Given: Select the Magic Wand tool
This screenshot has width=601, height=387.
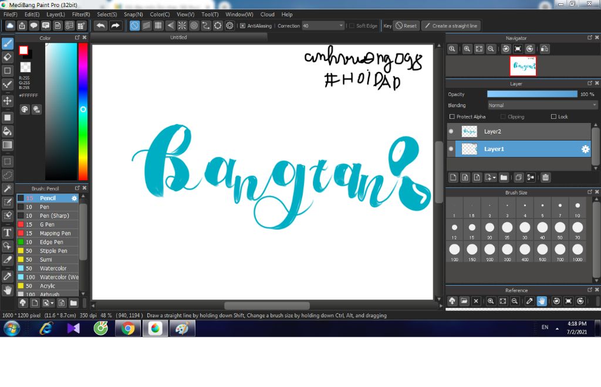Looking at the screenshot, I should pyautogui.click(x=7, y=189).
